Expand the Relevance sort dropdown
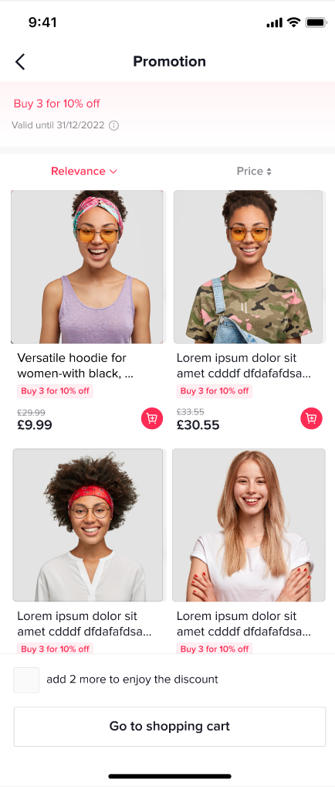 coord(83,171)
